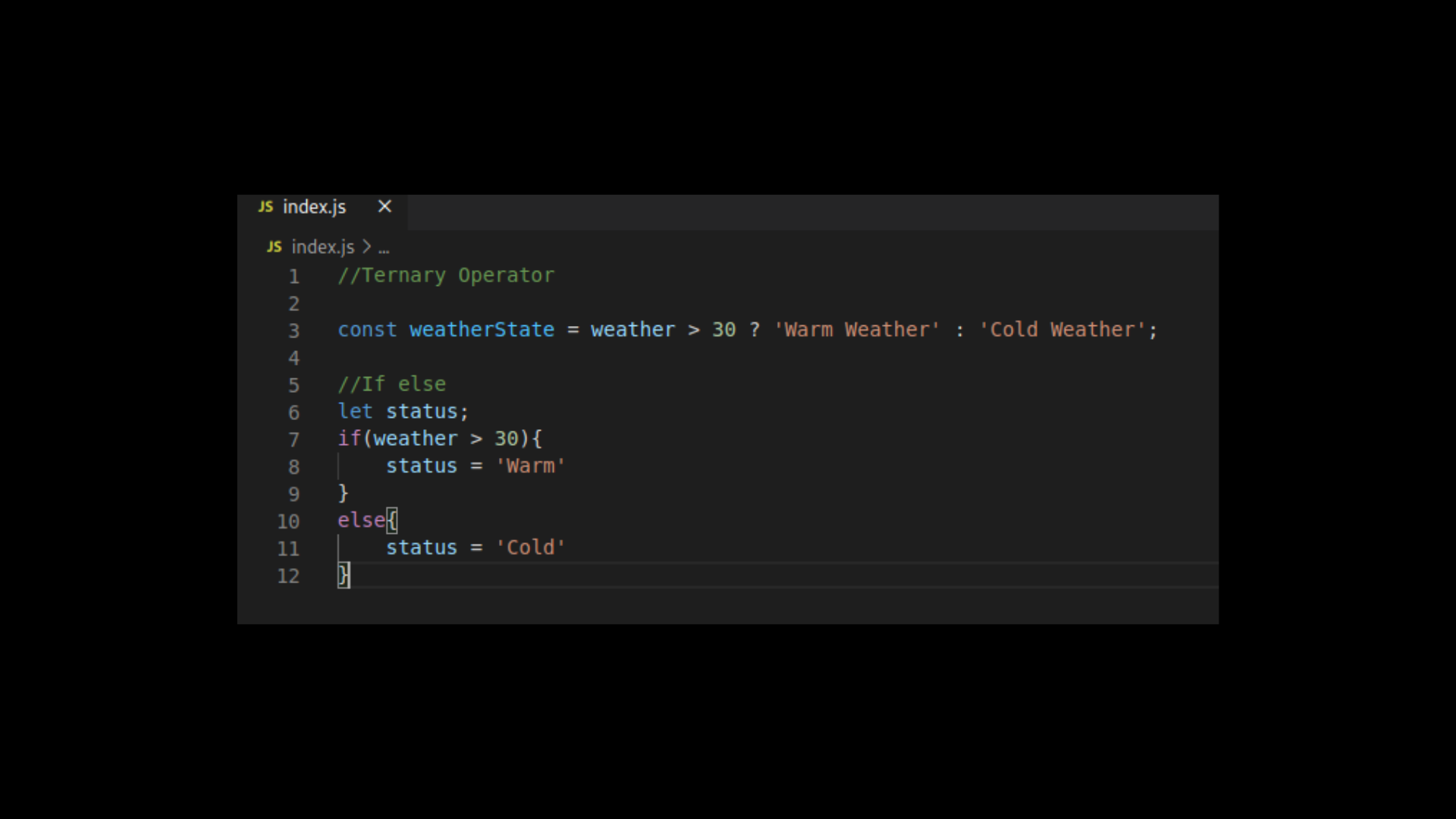Place cursor in the 'Warm Weather' string

[857, 330]
